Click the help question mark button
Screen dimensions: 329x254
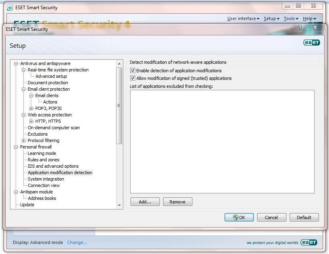tap(300, 27)
